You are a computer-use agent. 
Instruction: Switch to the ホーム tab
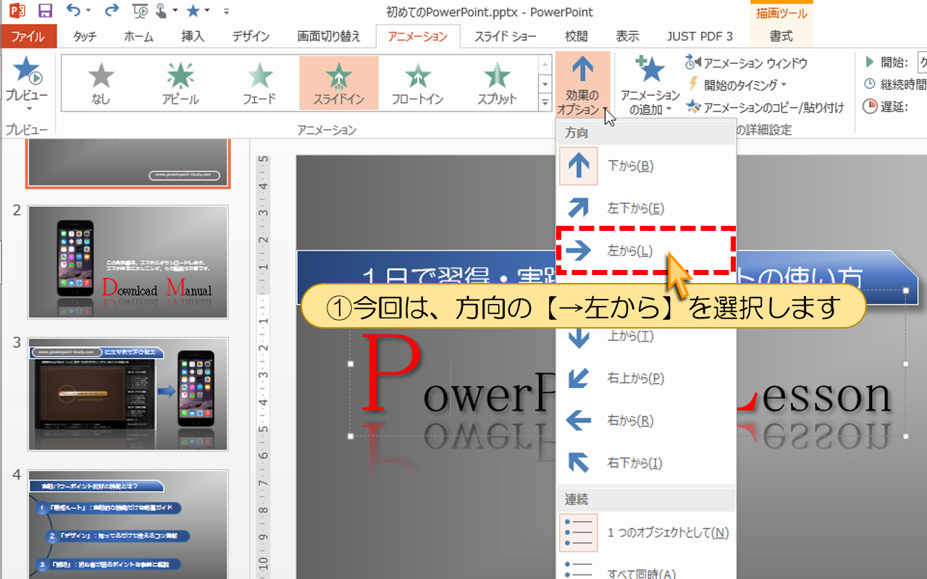click(138, 36)
